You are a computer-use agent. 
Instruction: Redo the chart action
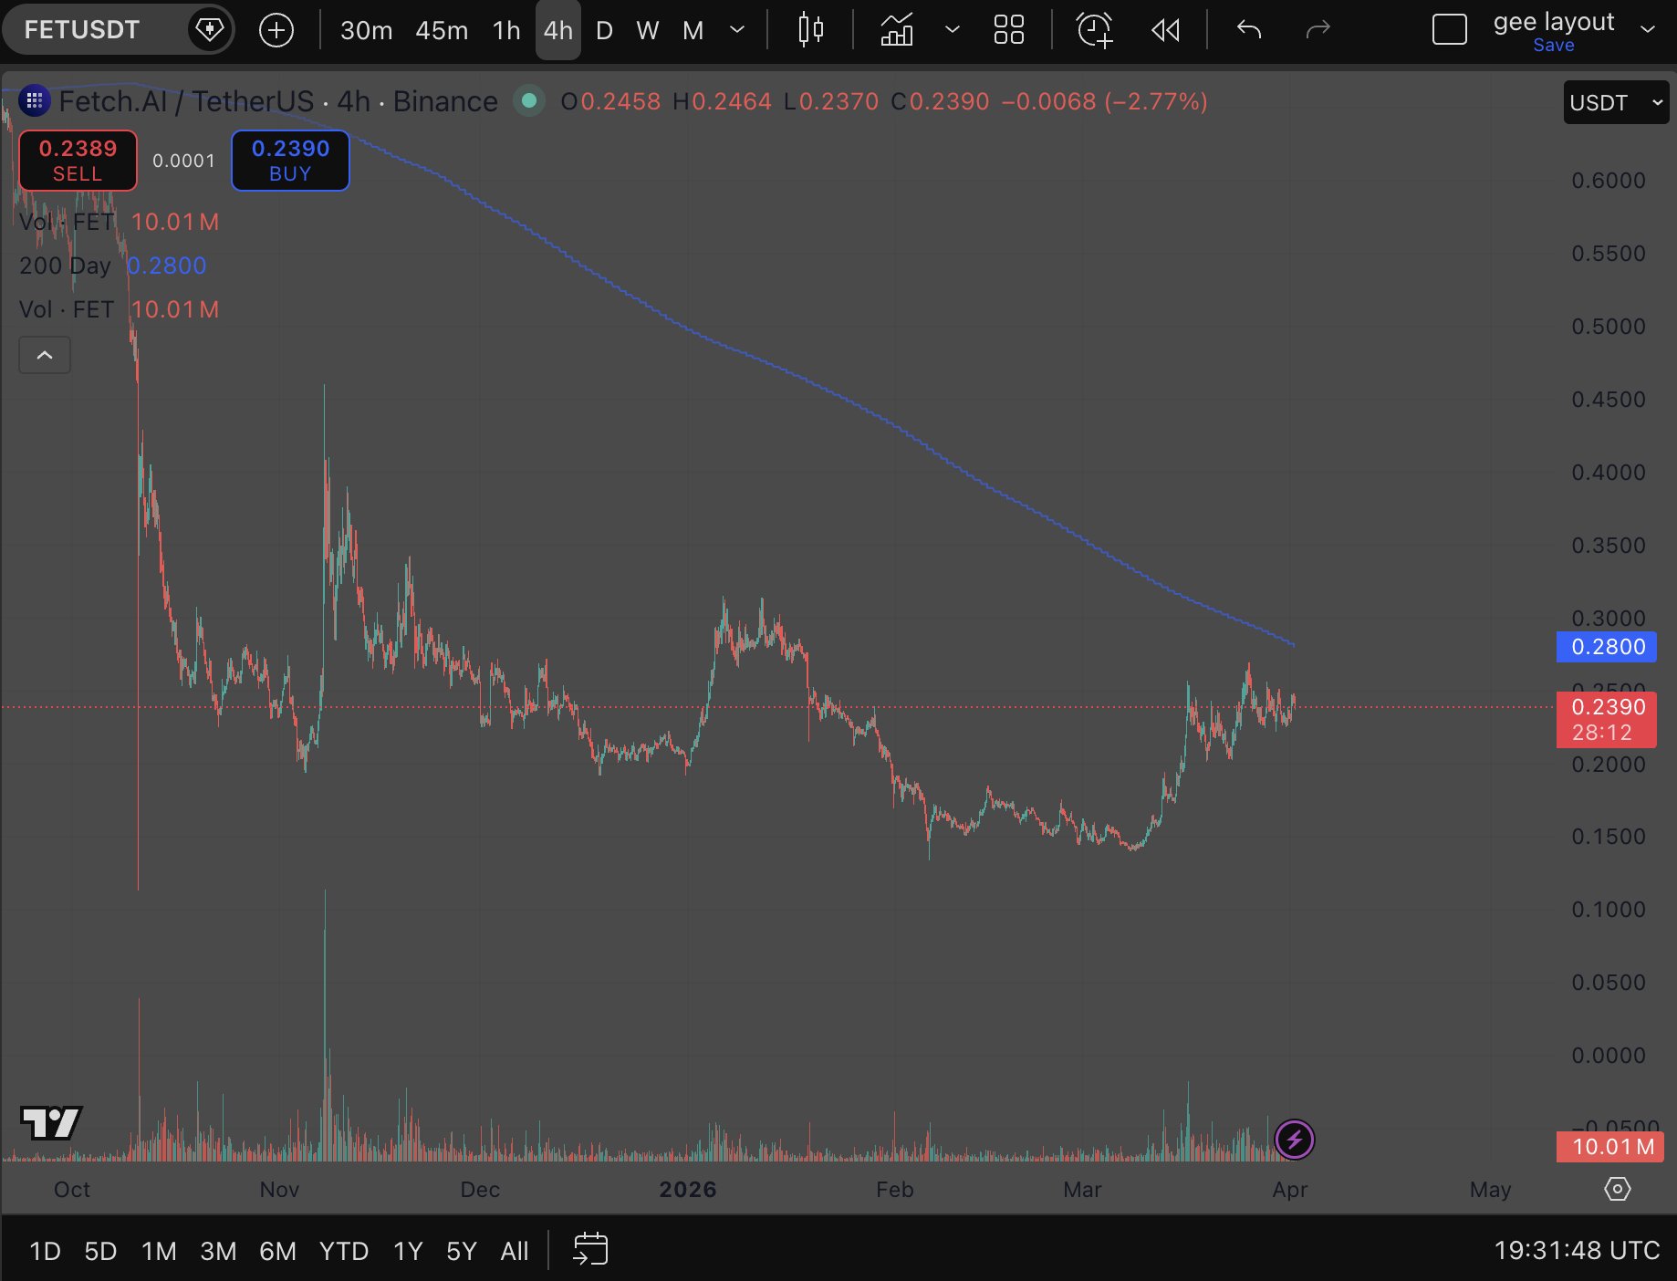pyautogui.click(x=1318, y=30)
